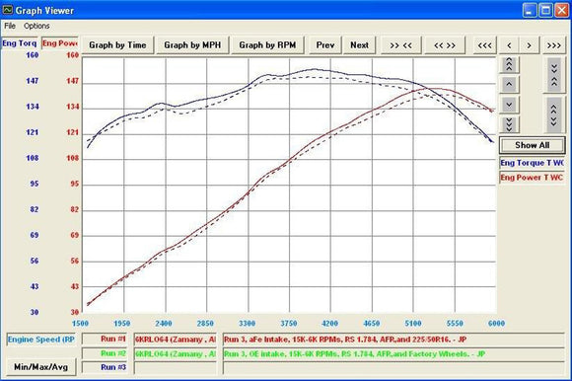Click the aFe Intake run description
Image resolution: width=572 pixels, height=381 pixels.
[393, 340]
